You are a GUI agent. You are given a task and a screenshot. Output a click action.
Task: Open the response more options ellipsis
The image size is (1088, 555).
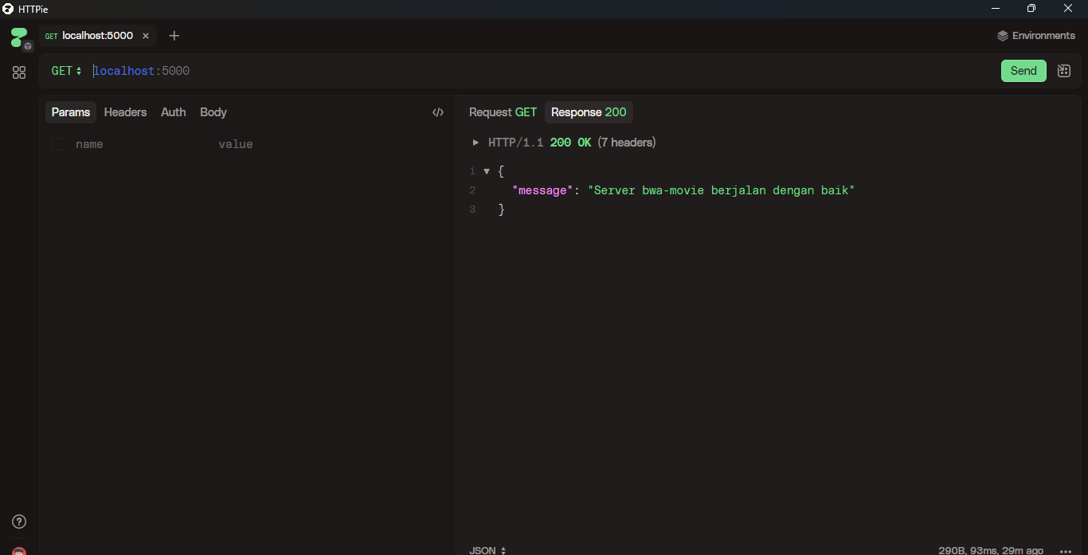[1065, 550]
